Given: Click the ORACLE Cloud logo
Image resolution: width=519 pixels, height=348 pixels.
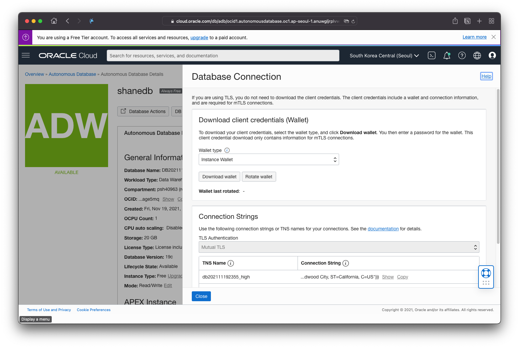Looking at the screenshot, I should pos(68,56).
